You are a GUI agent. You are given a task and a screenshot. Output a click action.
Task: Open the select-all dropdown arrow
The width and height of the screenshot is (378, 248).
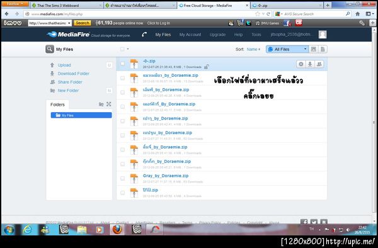pyautogui.click(x=128, y=49)
